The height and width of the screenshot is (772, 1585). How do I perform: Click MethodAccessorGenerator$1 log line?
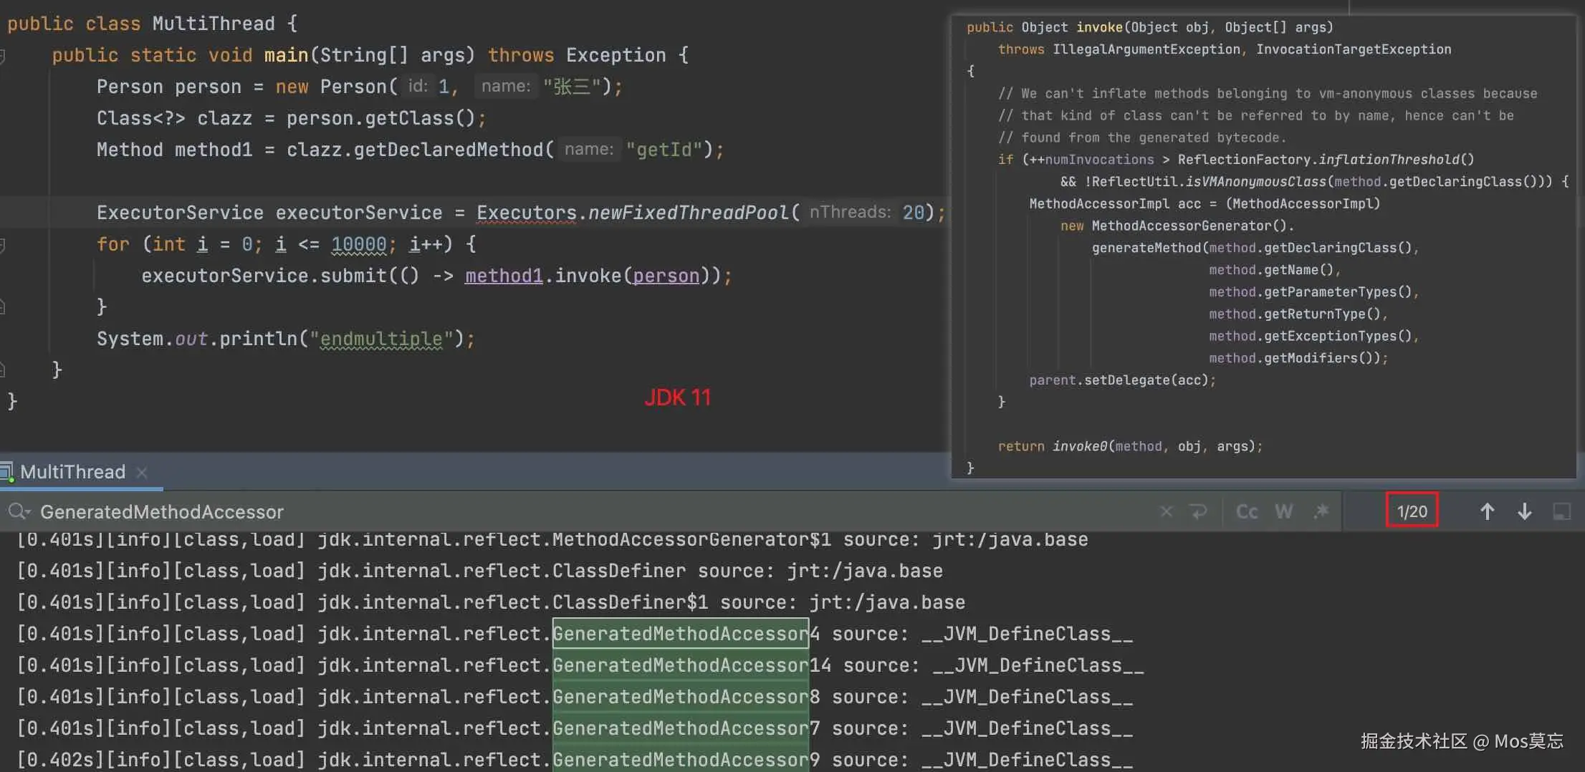tap(552, 539)
